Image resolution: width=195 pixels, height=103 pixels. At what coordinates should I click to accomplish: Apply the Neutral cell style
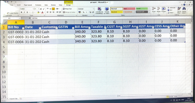click(117, 12)
